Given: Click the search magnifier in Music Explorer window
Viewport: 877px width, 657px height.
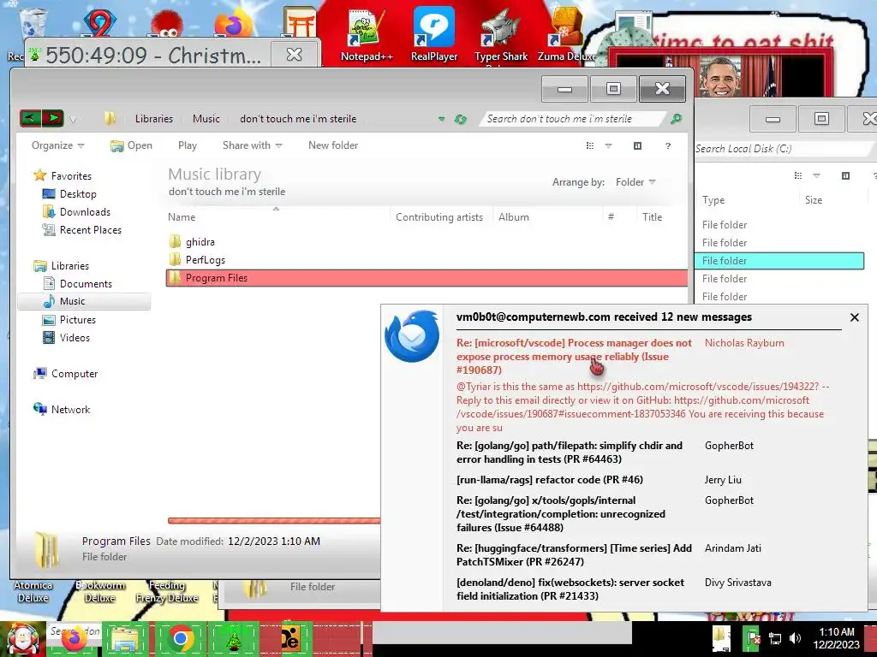Looking at the screenshot, I should coord(676,118).
